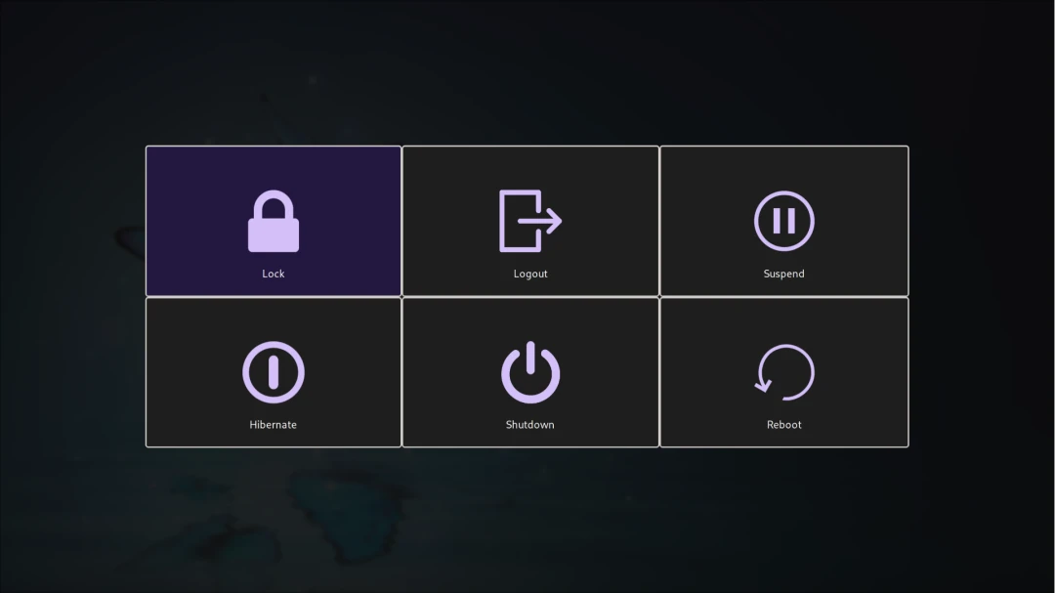Choose the "Suspend" text label
The height and width of the screenshot is (593, 1055).
(x=783, y=274)
